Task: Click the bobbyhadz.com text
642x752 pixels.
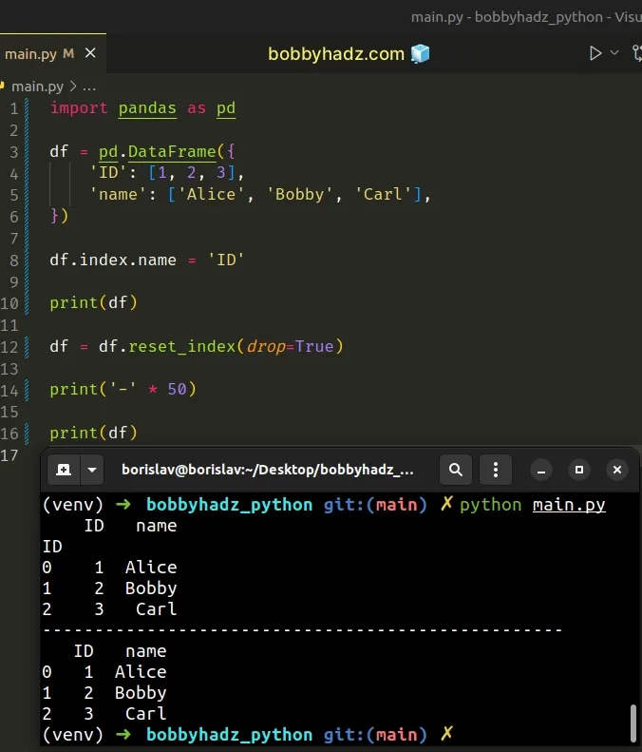Action: 336,54
